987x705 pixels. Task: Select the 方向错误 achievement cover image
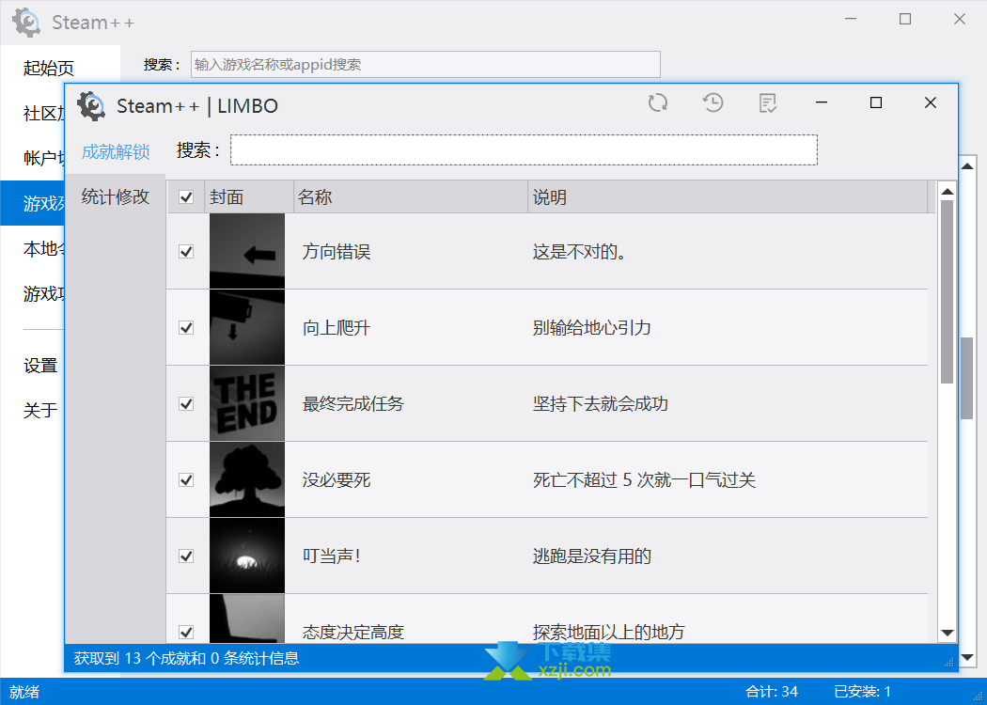(246, 251)
